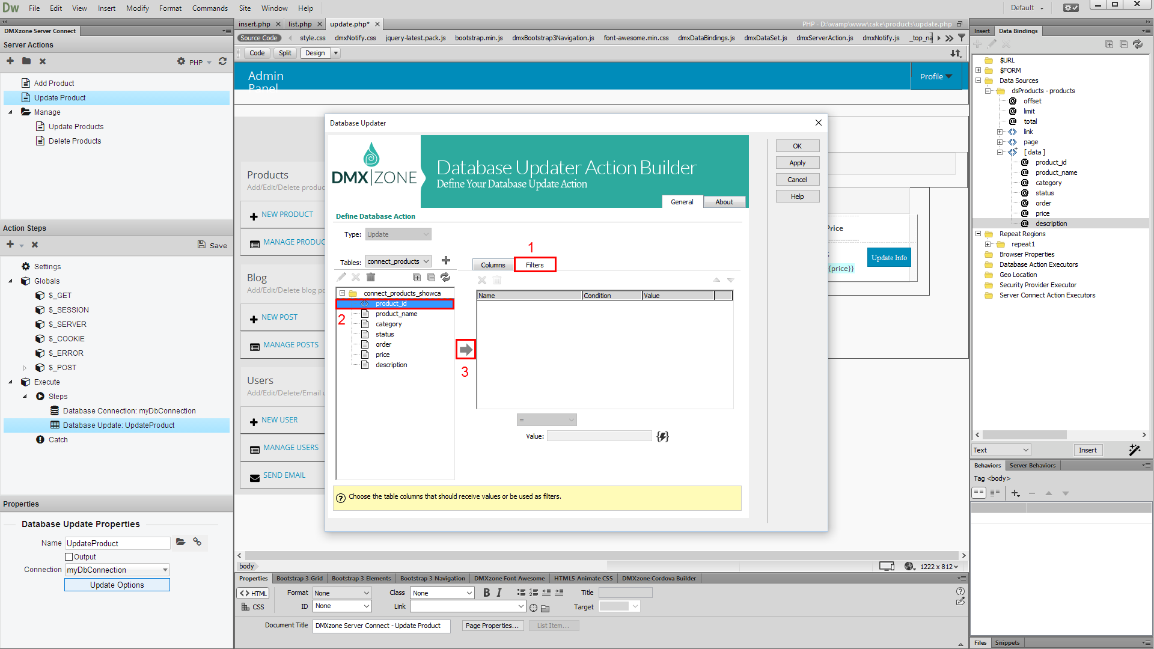Save action steps button
The image size is (1154, 649).
coord(212,245)
